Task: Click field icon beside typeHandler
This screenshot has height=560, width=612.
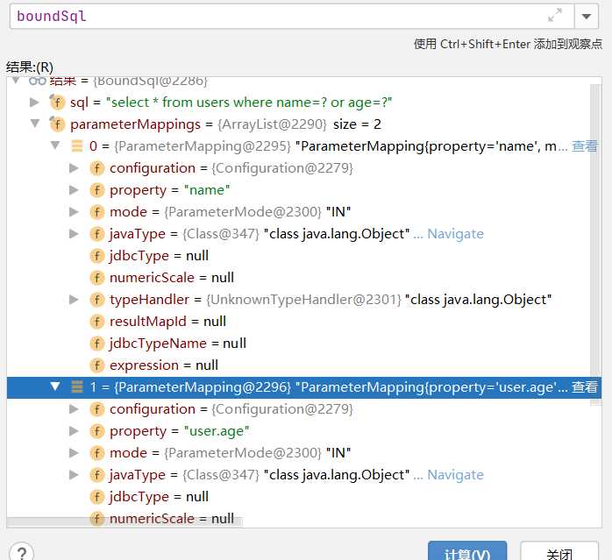Action: (x=96, y=300)
